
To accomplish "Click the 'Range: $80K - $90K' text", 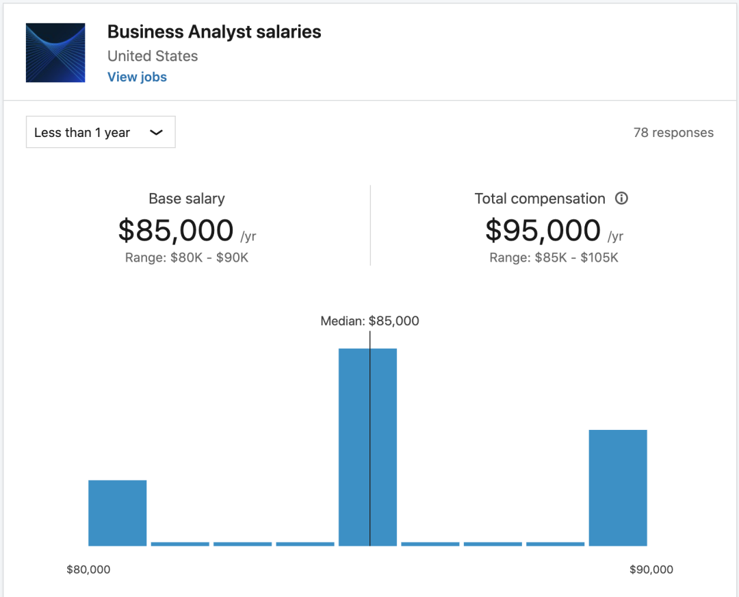I will (x=186, y=257).
